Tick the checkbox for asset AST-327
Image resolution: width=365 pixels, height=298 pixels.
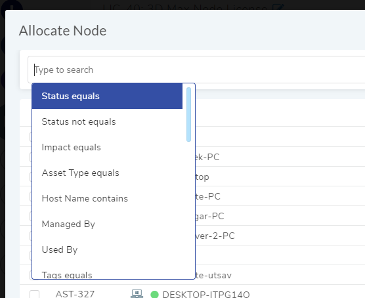(34, 294)
